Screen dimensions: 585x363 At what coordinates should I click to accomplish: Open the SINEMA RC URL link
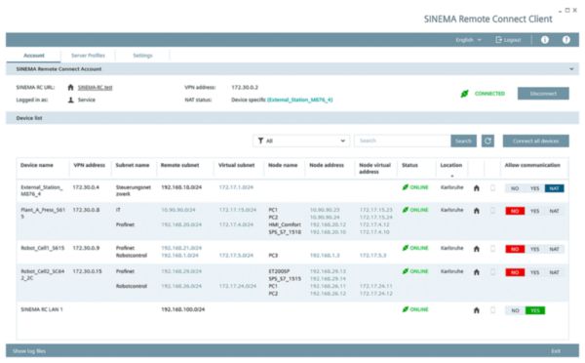[95, 88]
